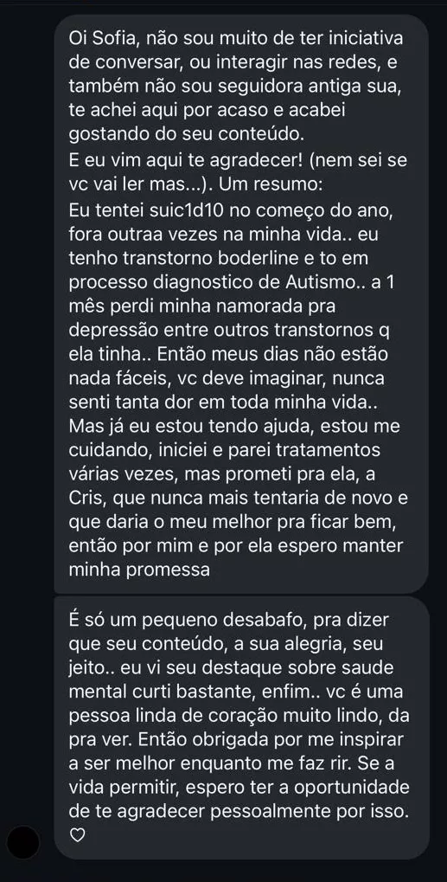Open the sender's black profile avatar
The width and height of the screenshot is (447, 882).
(x=24, y=843)
